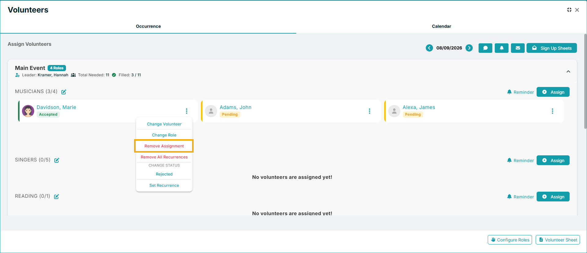The width and height of the screenshot is (587, 253).
Task: Open Sign Up Sheets
Action: click(552, 48)
